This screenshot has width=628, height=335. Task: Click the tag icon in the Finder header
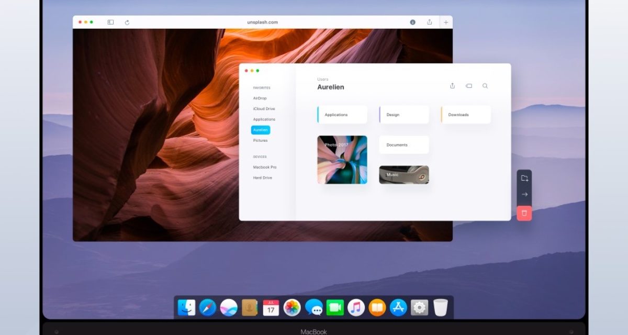point(469,86)
